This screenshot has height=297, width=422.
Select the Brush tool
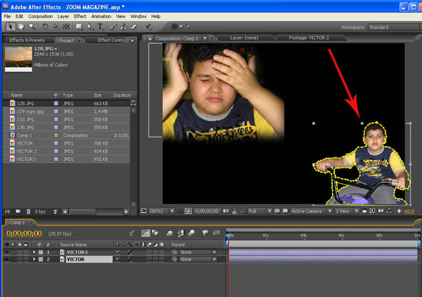pos(112,27)
